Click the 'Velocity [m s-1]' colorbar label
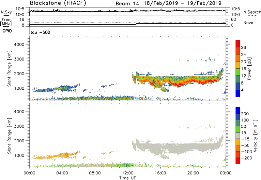261x180 pixels. tap(255, 135)
